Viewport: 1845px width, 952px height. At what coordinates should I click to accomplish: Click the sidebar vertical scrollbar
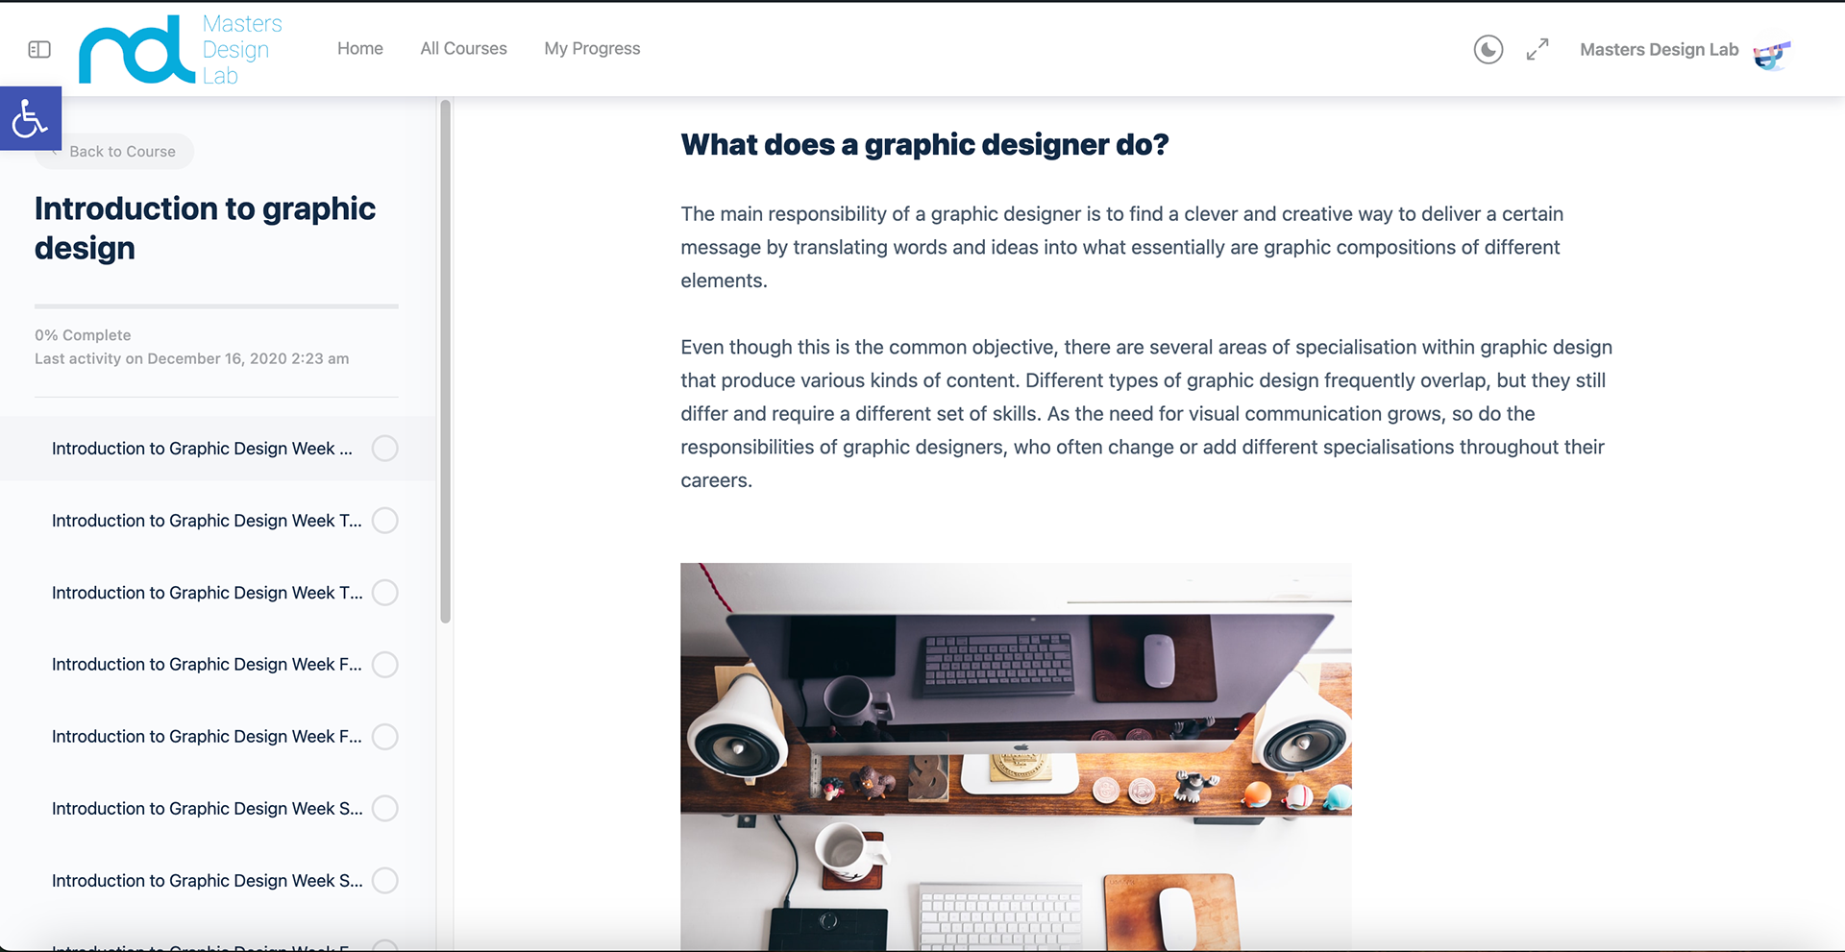click(445, 361)
